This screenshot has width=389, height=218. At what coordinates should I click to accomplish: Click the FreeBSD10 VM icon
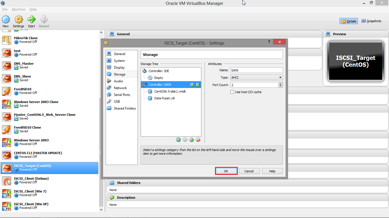(x=7, y=91)
